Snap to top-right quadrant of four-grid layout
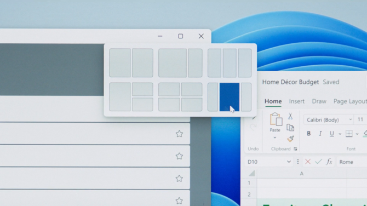The image size is (367, 206). (192, 89)
